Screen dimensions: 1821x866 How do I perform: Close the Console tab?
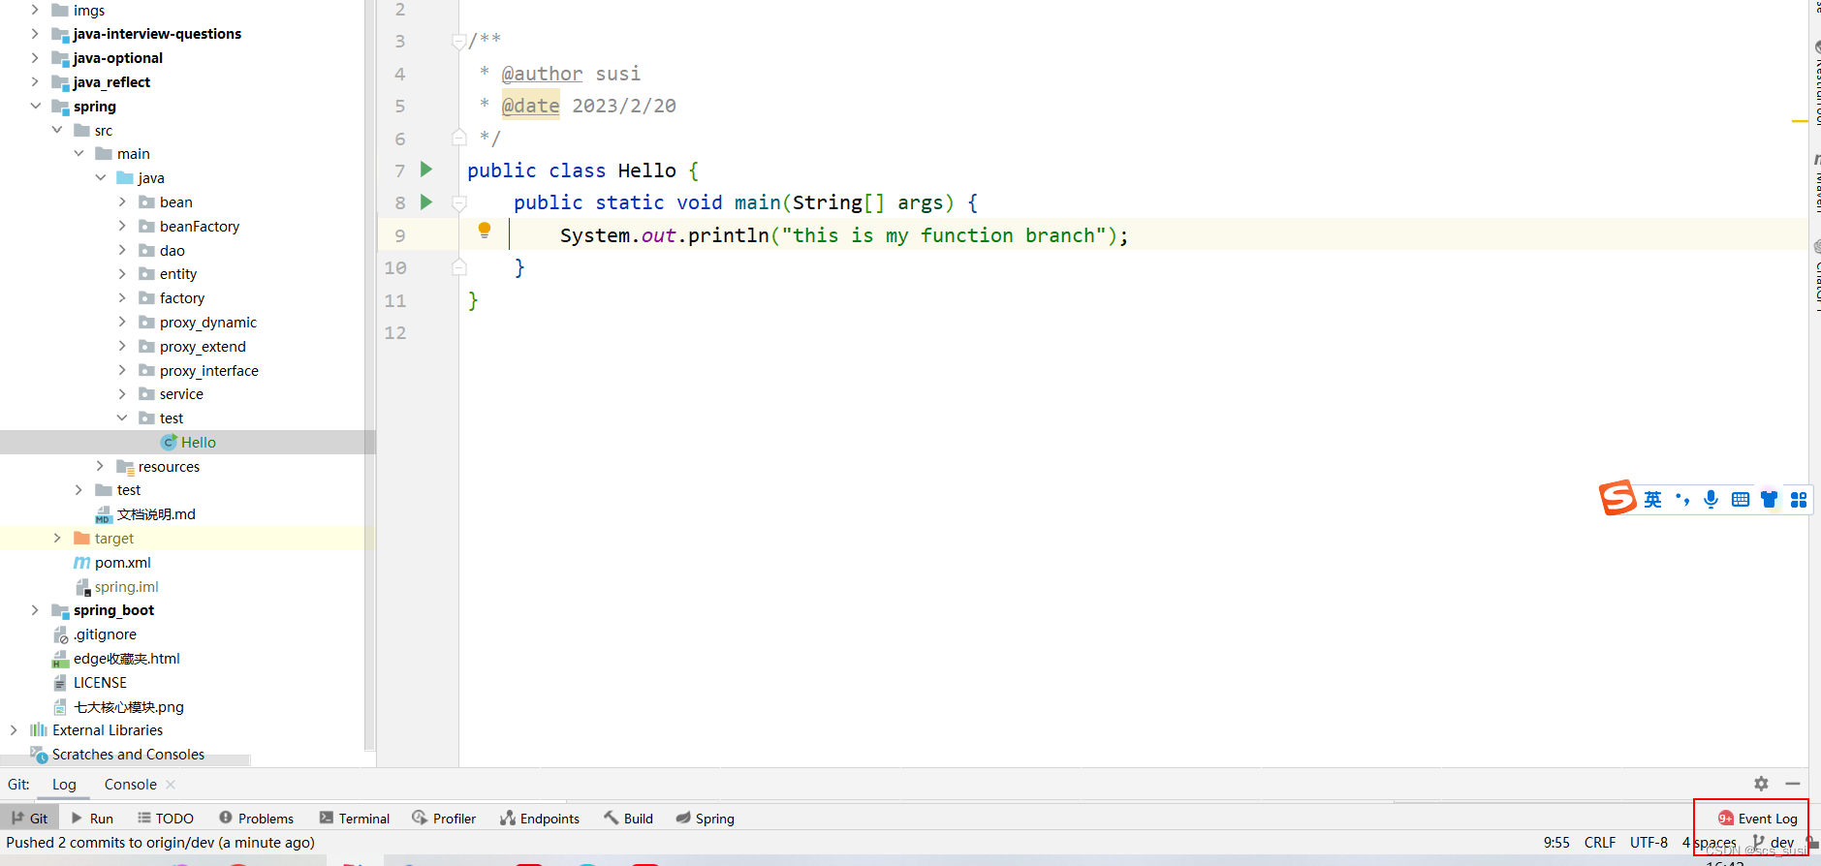click(171, 785)
